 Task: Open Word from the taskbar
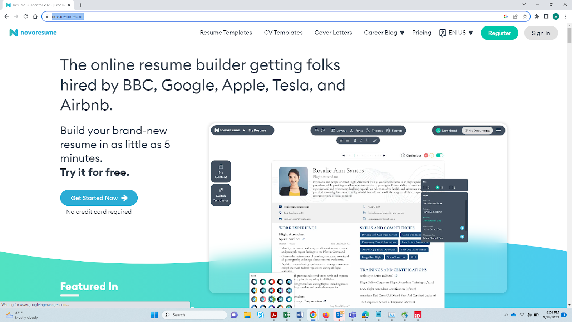(x=300, y=315)
